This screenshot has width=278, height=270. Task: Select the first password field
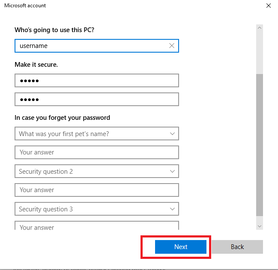tap(96, 80)
